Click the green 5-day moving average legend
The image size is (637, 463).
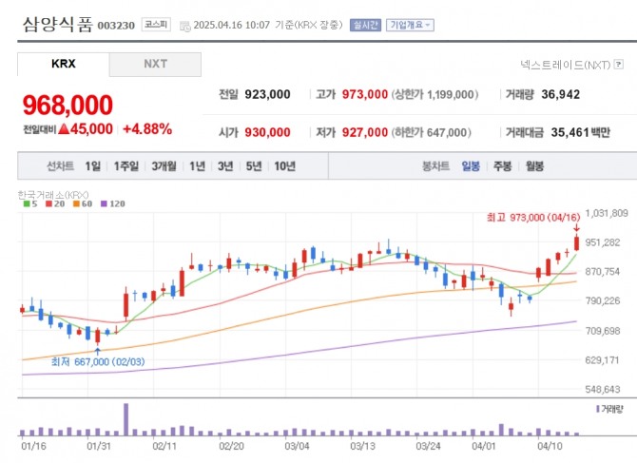30,203
